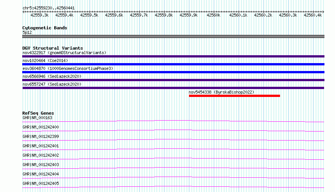Image resolution: width=335 pixels, height=192 pixels.
Task: Select the 5p12 band label
Action: [27, 32]
